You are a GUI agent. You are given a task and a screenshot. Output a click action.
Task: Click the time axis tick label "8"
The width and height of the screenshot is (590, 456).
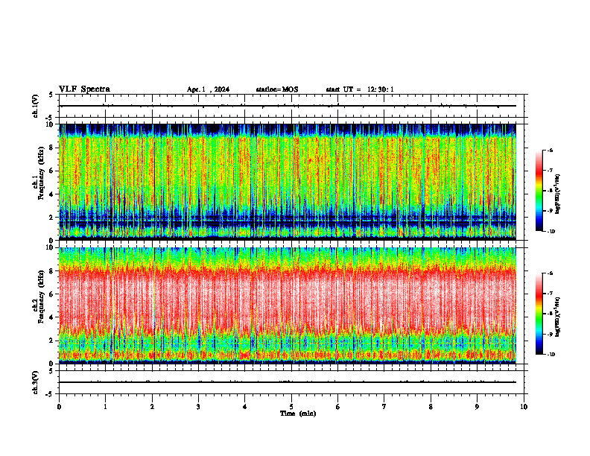431,407
